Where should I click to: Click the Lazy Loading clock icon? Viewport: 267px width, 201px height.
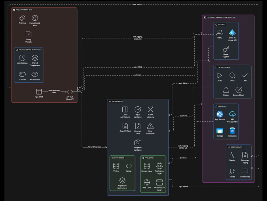pyautogui.click(x=22, y=58)
